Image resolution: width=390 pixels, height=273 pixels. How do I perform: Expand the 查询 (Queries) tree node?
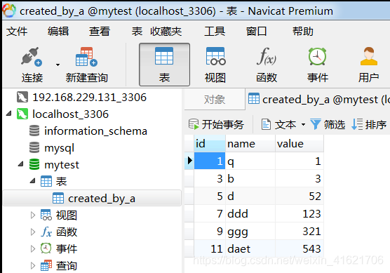[33, 265]
